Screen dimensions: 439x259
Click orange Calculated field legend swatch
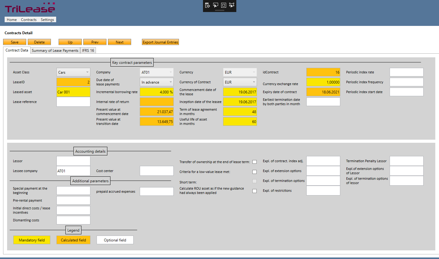click(73, 240)
